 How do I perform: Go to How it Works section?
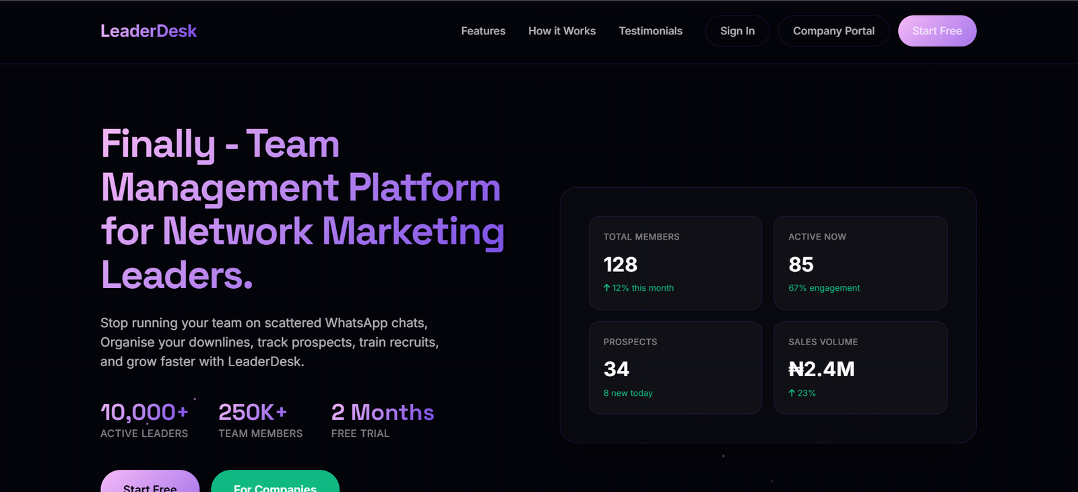point(562,31)
